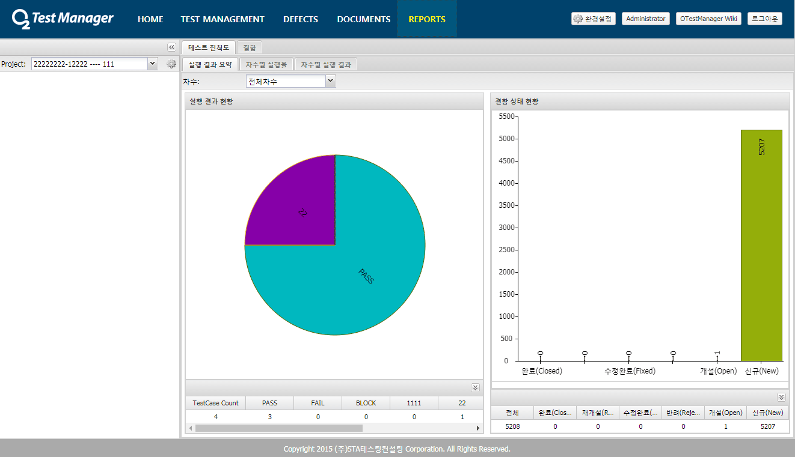
Task: Open the 차수 combo box
Action: tap(330, 82)
